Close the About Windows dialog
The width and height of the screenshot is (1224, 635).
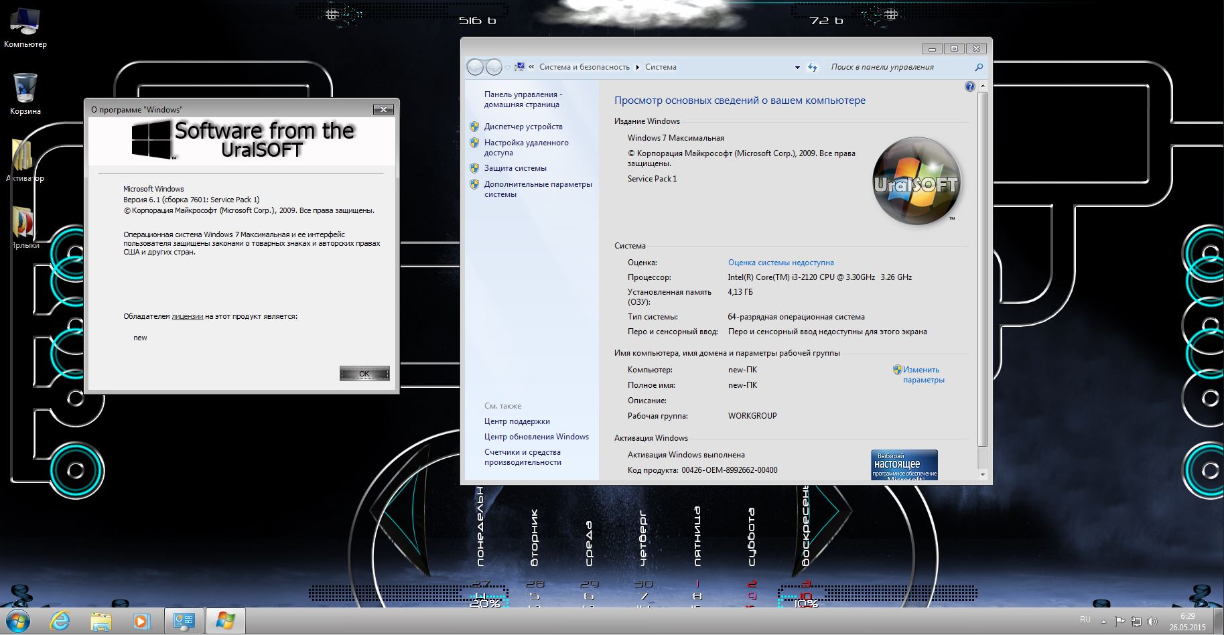[383, 109]
